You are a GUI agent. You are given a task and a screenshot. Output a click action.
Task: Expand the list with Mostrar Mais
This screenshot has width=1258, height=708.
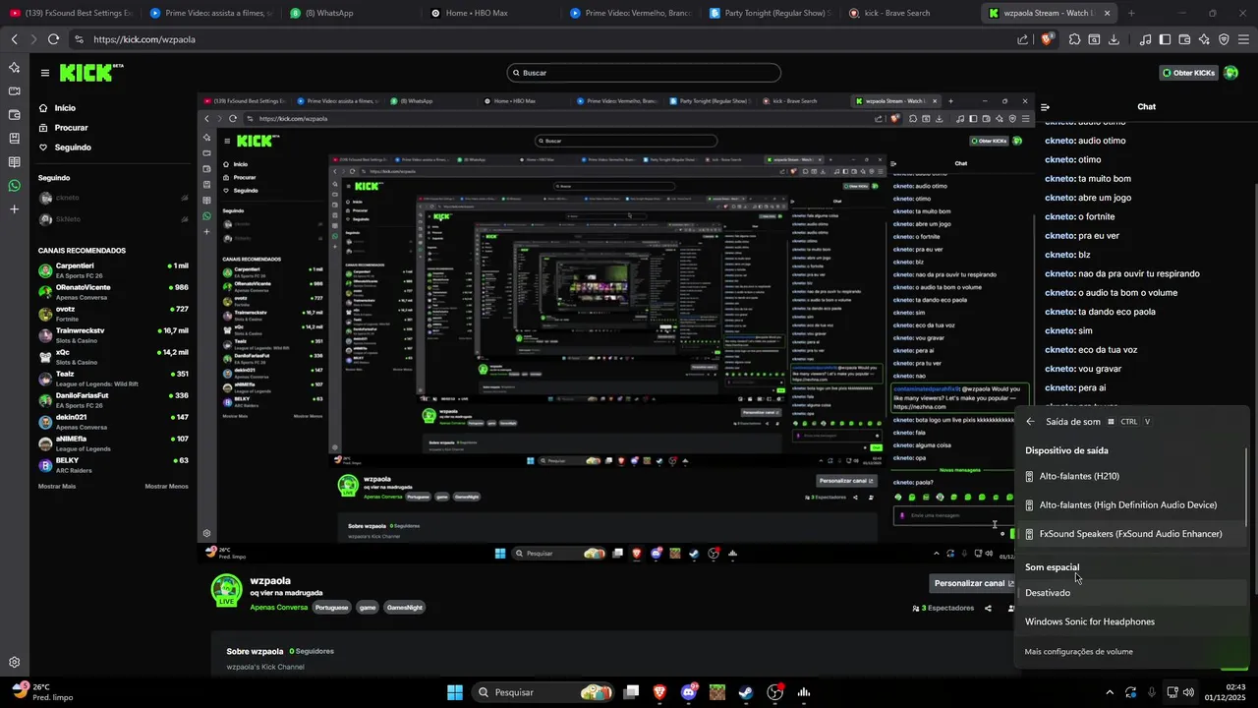[57, 487]
